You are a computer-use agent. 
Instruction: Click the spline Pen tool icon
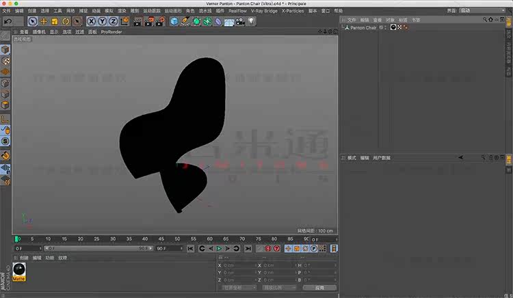pos(185,22)
